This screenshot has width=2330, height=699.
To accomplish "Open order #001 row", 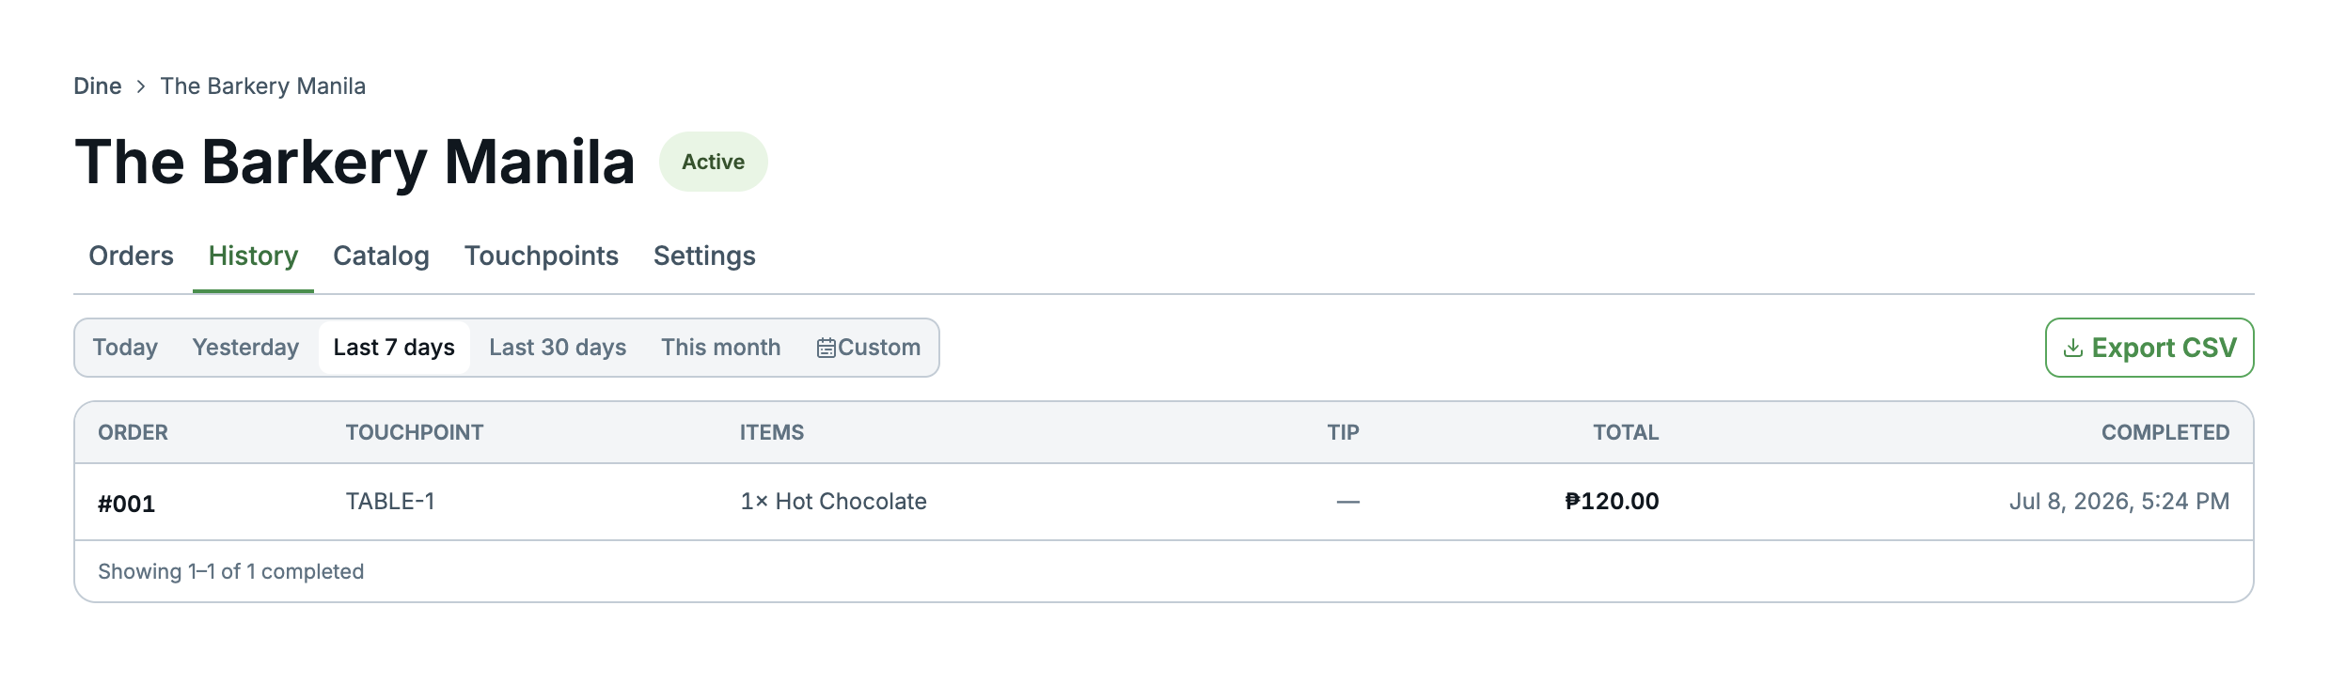I will click(x=1164, y=502).
